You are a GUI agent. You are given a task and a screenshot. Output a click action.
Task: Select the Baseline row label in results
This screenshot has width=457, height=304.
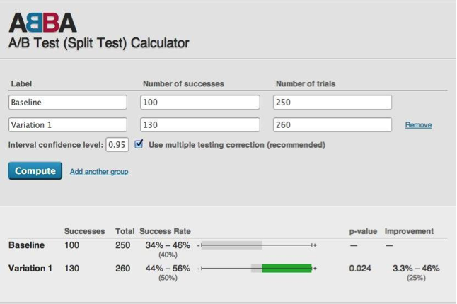point(26,245)
